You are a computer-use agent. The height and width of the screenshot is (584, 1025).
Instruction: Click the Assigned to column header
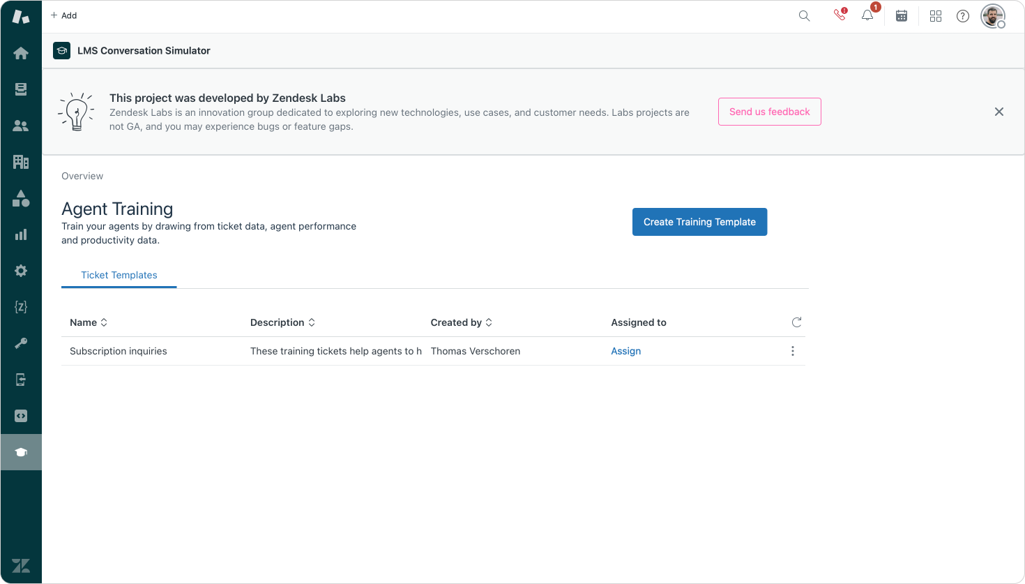point(639,322)
